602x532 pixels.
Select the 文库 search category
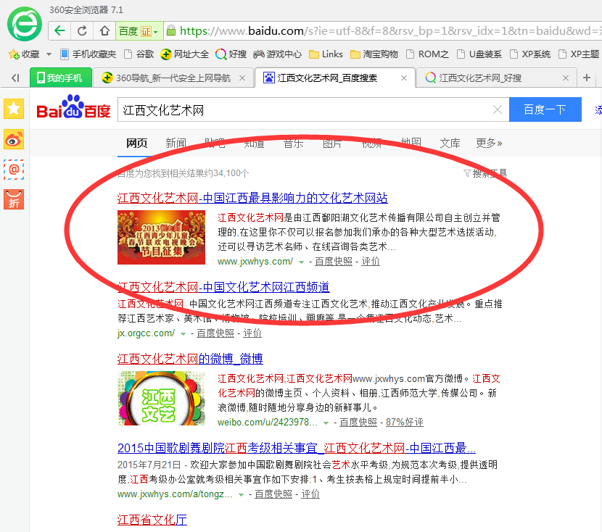point(450,143)
